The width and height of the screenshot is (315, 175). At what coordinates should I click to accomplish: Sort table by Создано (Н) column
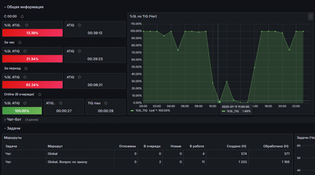(x=236, y=146)
